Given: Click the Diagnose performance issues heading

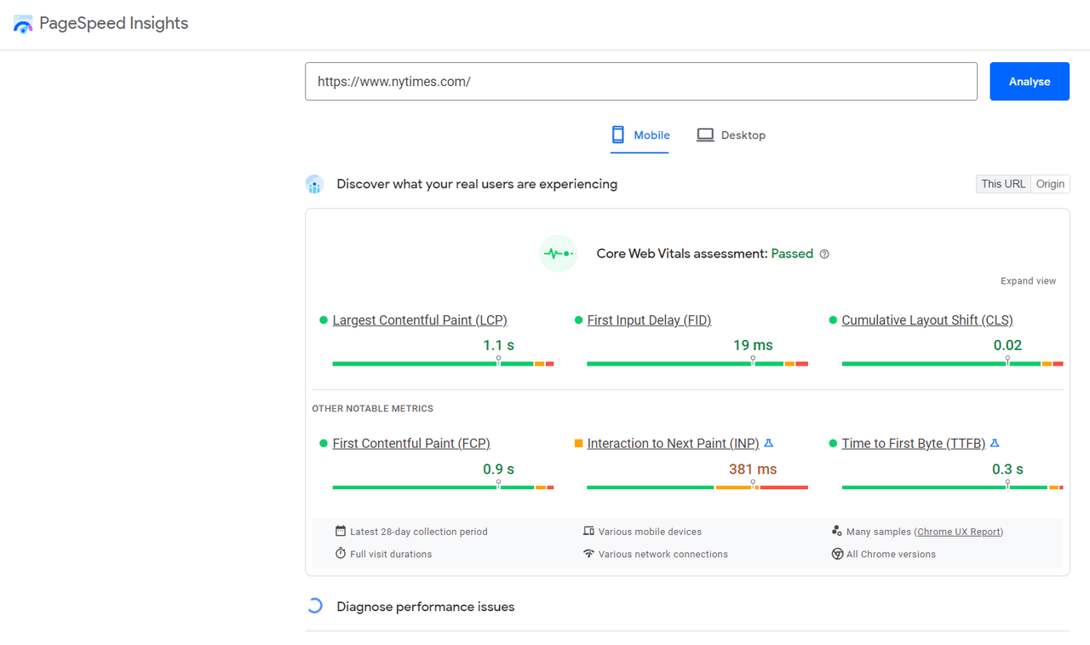Looking at the screenshot, I should point(426,607).
